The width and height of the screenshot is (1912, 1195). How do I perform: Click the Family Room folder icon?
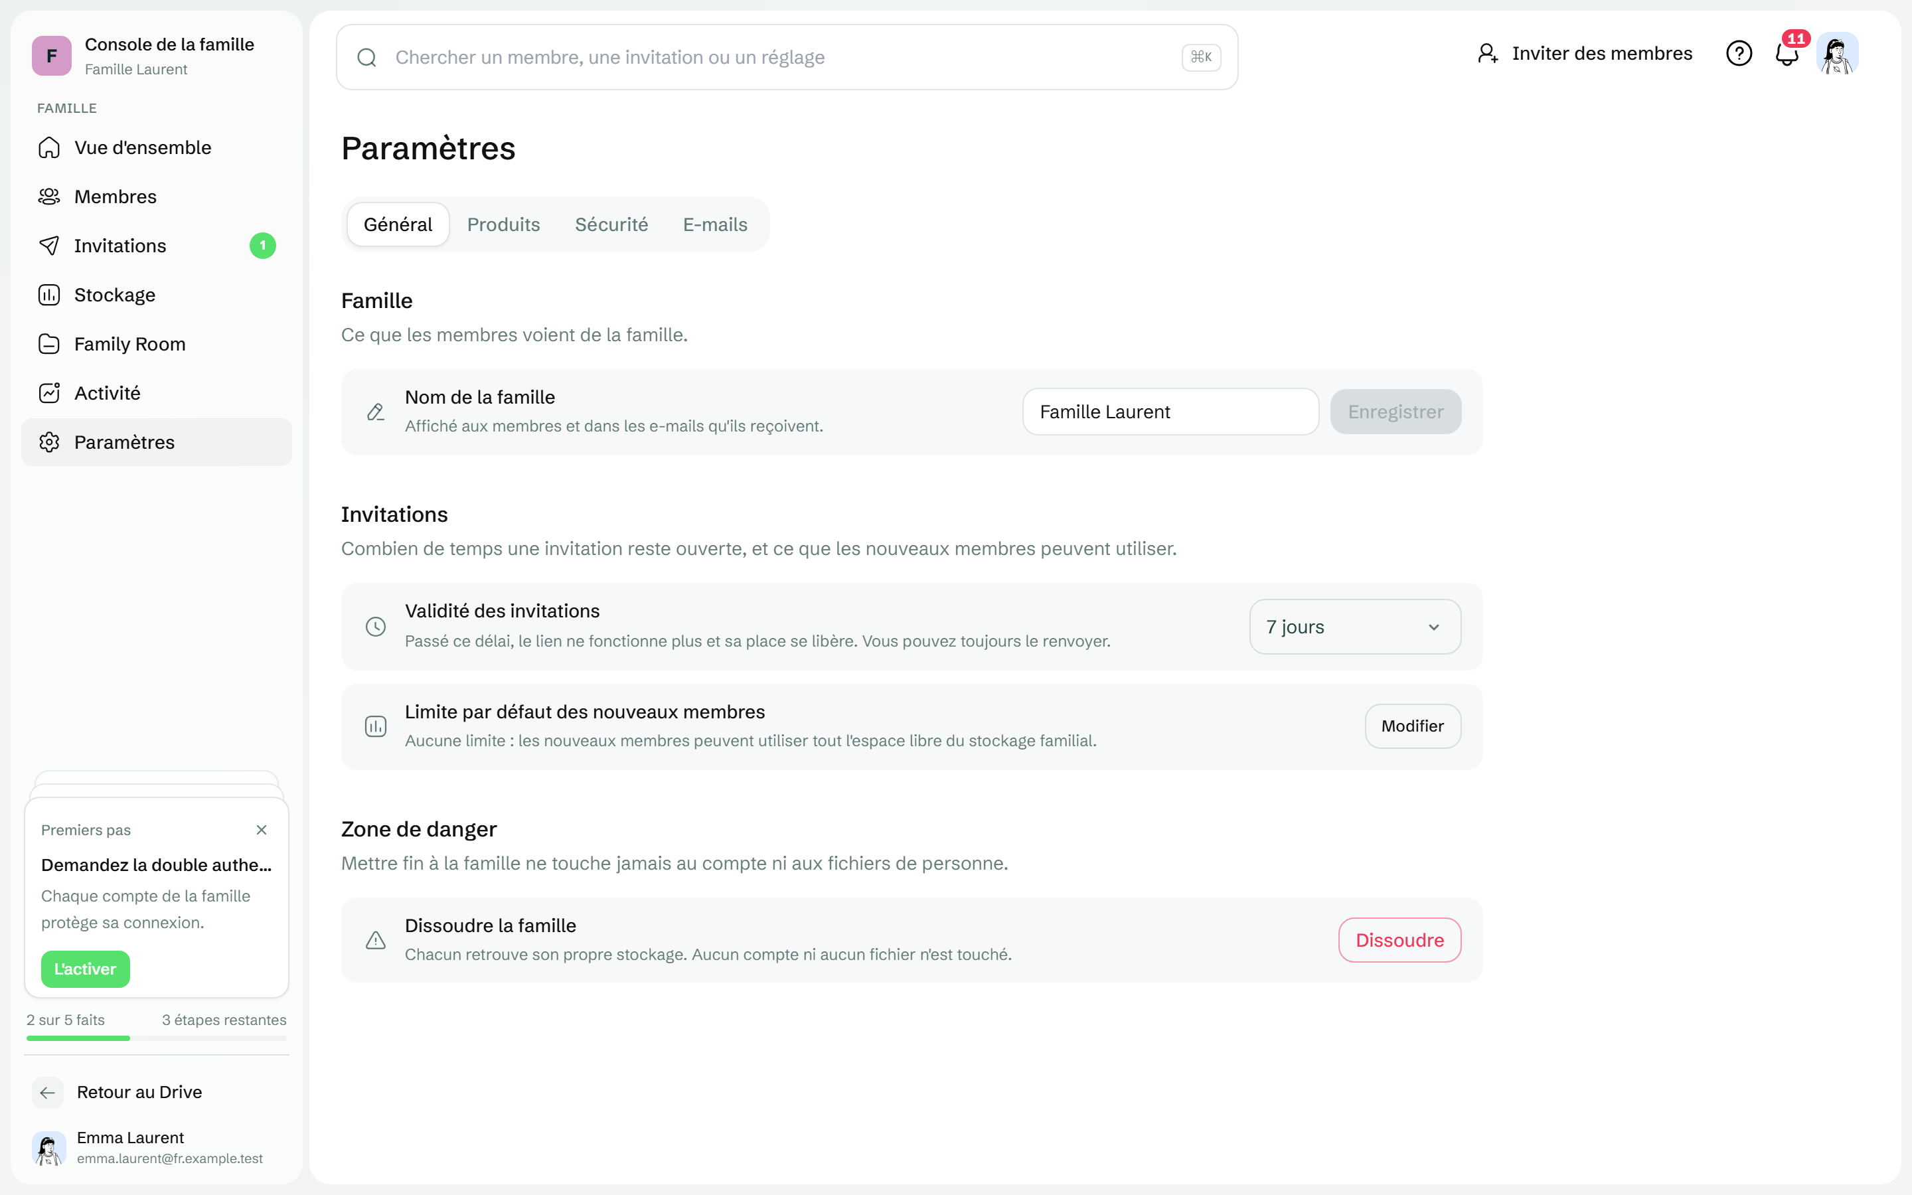point(49,344)
